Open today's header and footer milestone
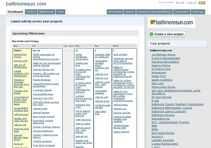This screenshot has height=148, width=211. coord(21,92)
